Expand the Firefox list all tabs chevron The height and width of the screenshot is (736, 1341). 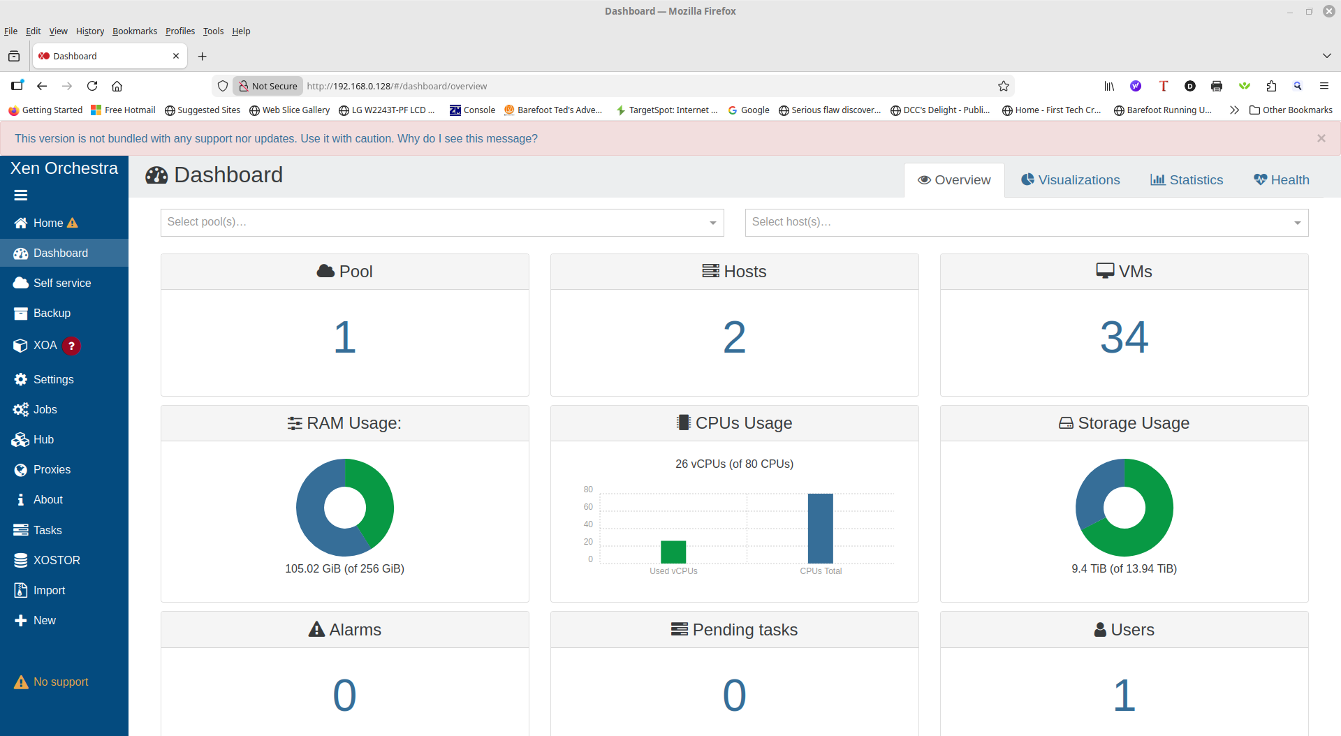1326,56
